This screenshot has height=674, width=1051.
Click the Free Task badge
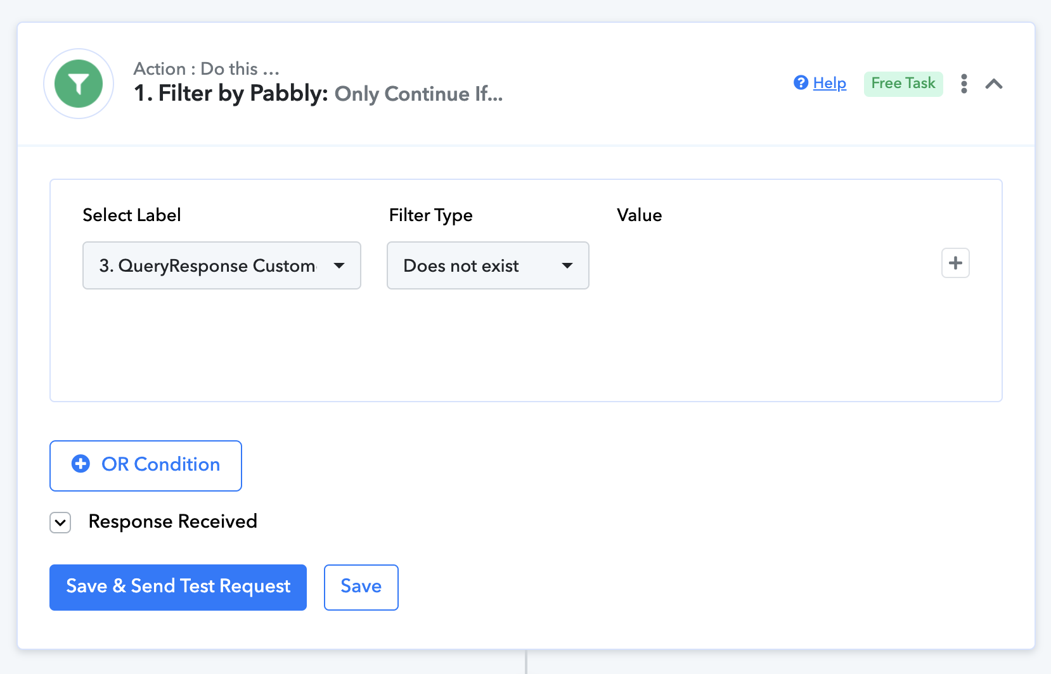click(x=903, y=83)
